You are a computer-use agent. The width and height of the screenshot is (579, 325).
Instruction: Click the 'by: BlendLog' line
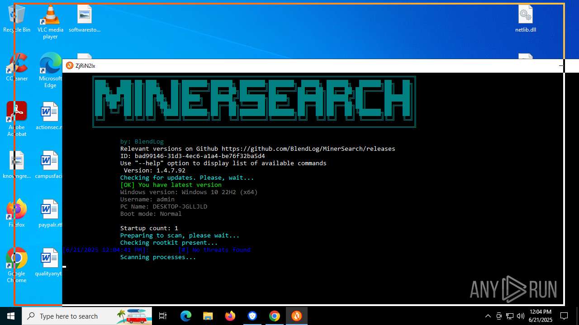click(x=142, y=141)
